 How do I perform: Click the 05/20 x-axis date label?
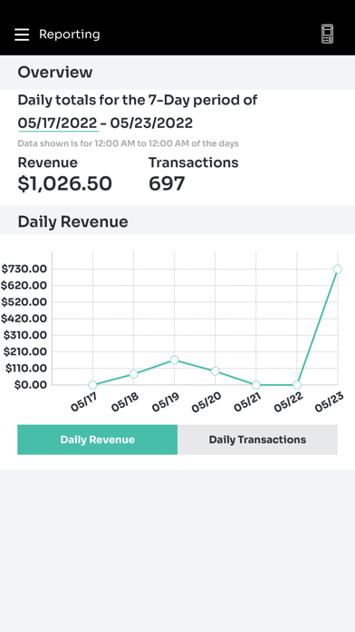206,402
